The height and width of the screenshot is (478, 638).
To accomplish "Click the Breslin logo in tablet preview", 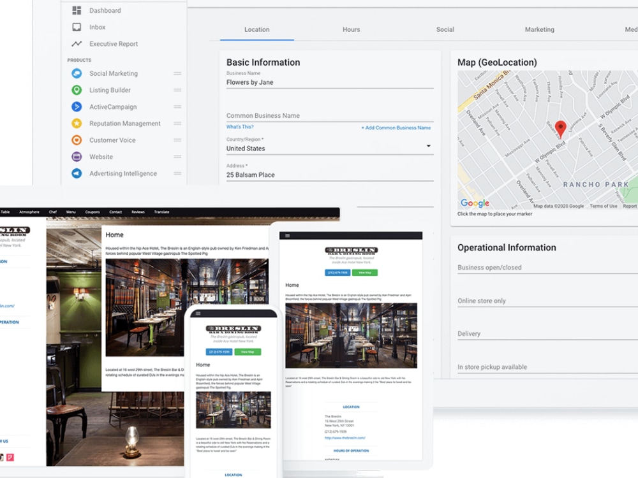I will click(351, 250).
